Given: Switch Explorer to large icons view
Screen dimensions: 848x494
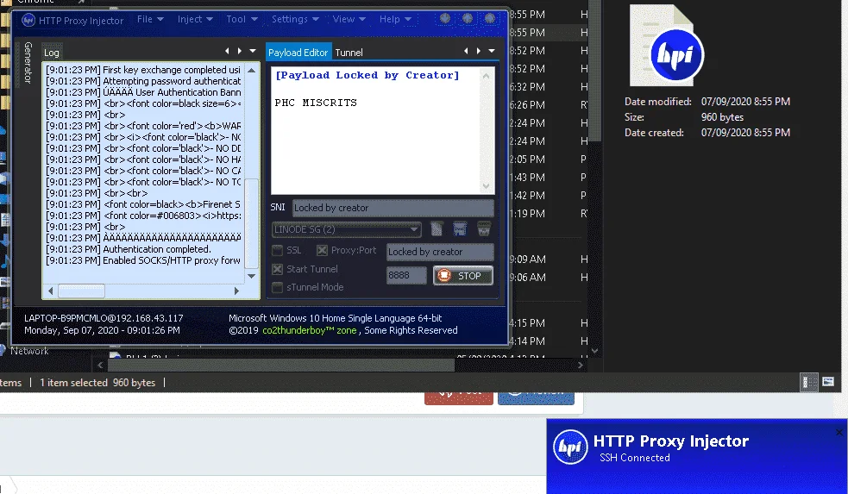Looking at the screenshot, I should [828, 382].
